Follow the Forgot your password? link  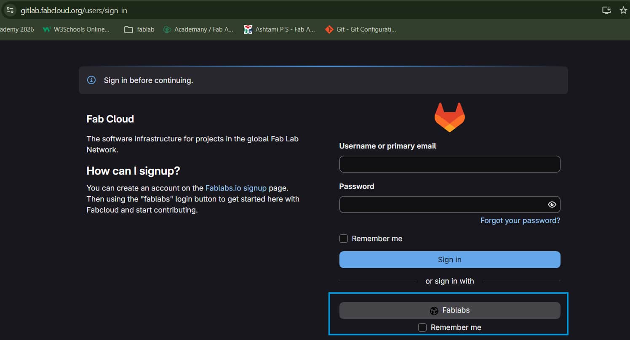520,220
